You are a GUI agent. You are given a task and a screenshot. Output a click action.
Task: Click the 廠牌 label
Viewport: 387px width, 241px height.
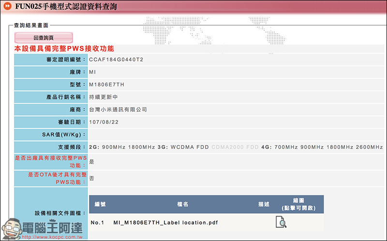[77, 72]
